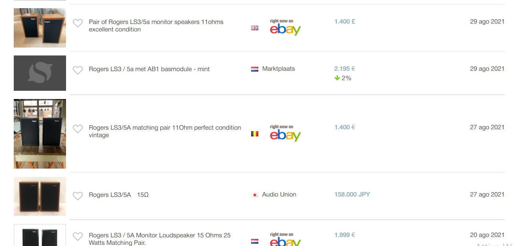Open the Marktplaats placeholder thumbnail image

(40, 73)
